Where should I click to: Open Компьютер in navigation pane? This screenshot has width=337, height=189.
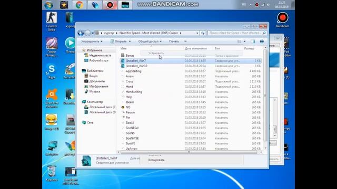(x=95, y=102)
